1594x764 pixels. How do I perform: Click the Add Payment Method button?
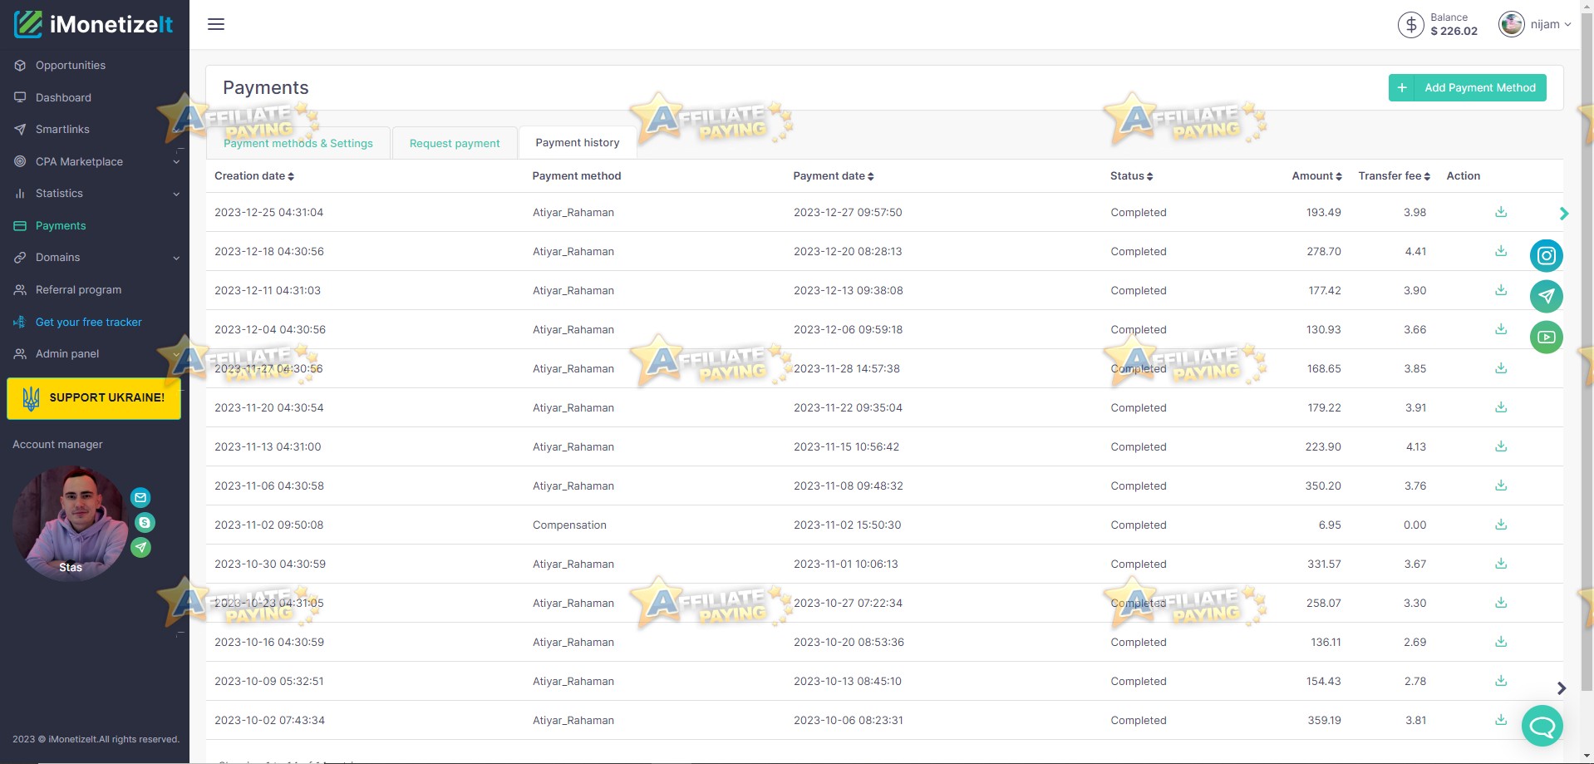tap(1467, 88)
